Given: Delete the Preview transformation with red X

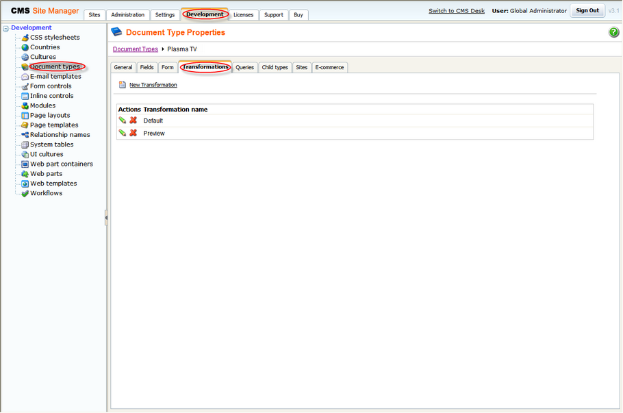Looking at the screenshot, I should click(x=133, y=133).
